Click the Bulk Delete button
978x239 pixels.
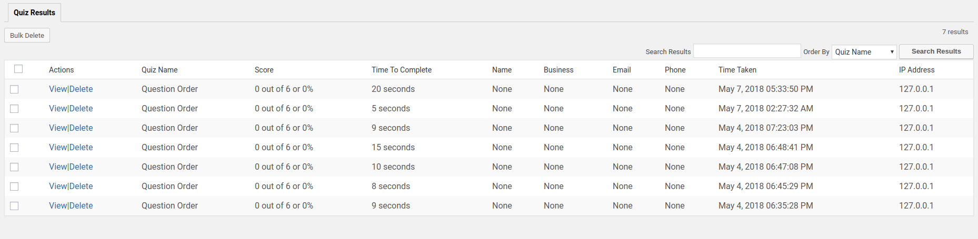(x=27, y=35)
